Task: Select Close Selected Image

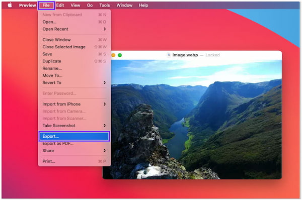Action: click(x=74, y=47)
